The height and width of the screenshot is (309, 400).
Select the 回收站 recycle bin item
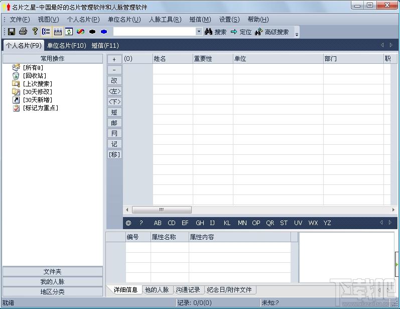(34, 76)
